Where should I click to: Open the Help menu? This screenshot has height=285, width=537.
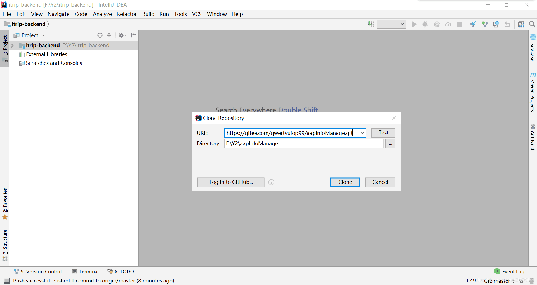click(x=237, y=14)
